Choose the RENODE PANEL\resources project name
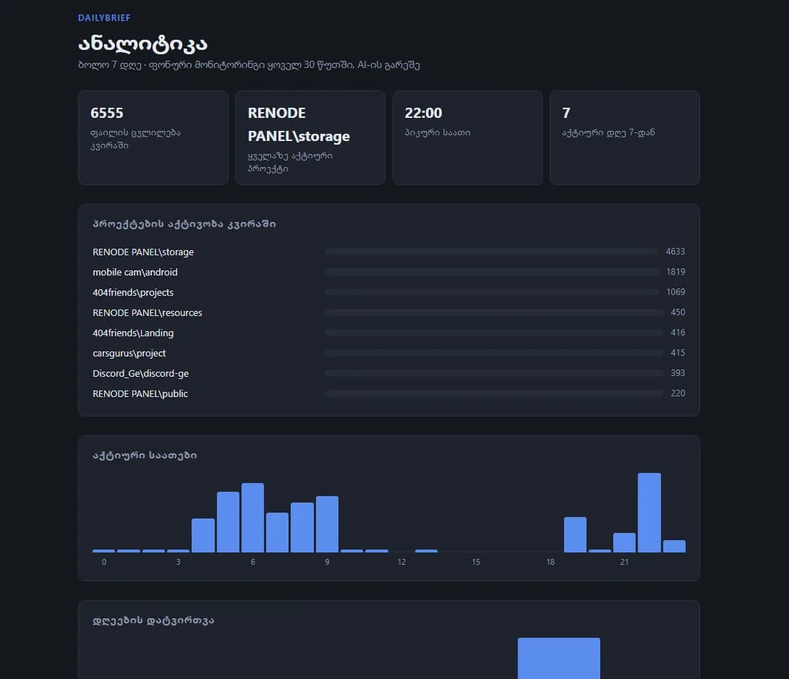Viewport: 789px width, 679px height. click(x=148, y=312)
